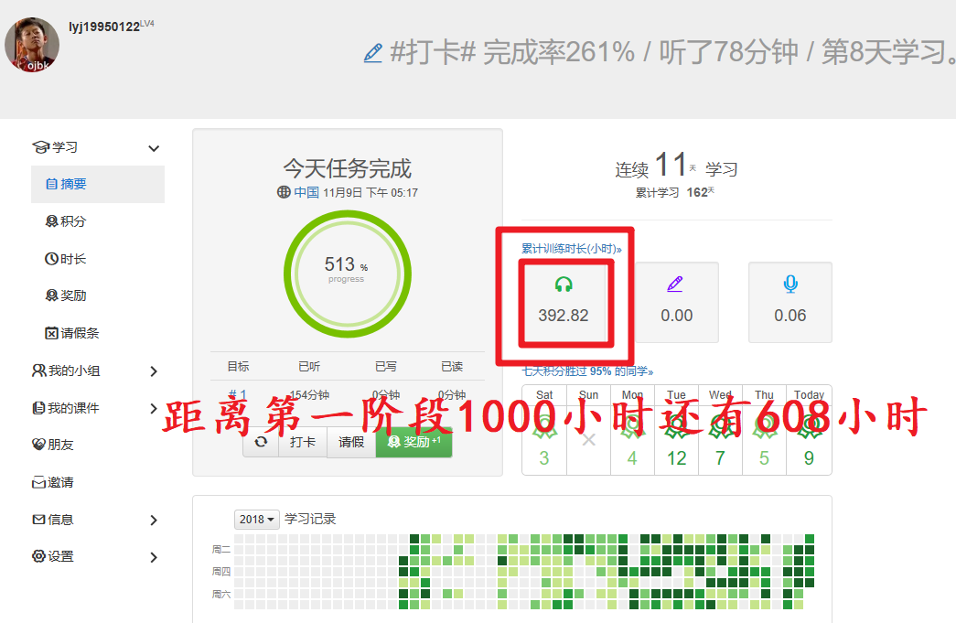956x623 pixels.
Task: Click the globe icon beside 中国
Action: coord(284,192)
